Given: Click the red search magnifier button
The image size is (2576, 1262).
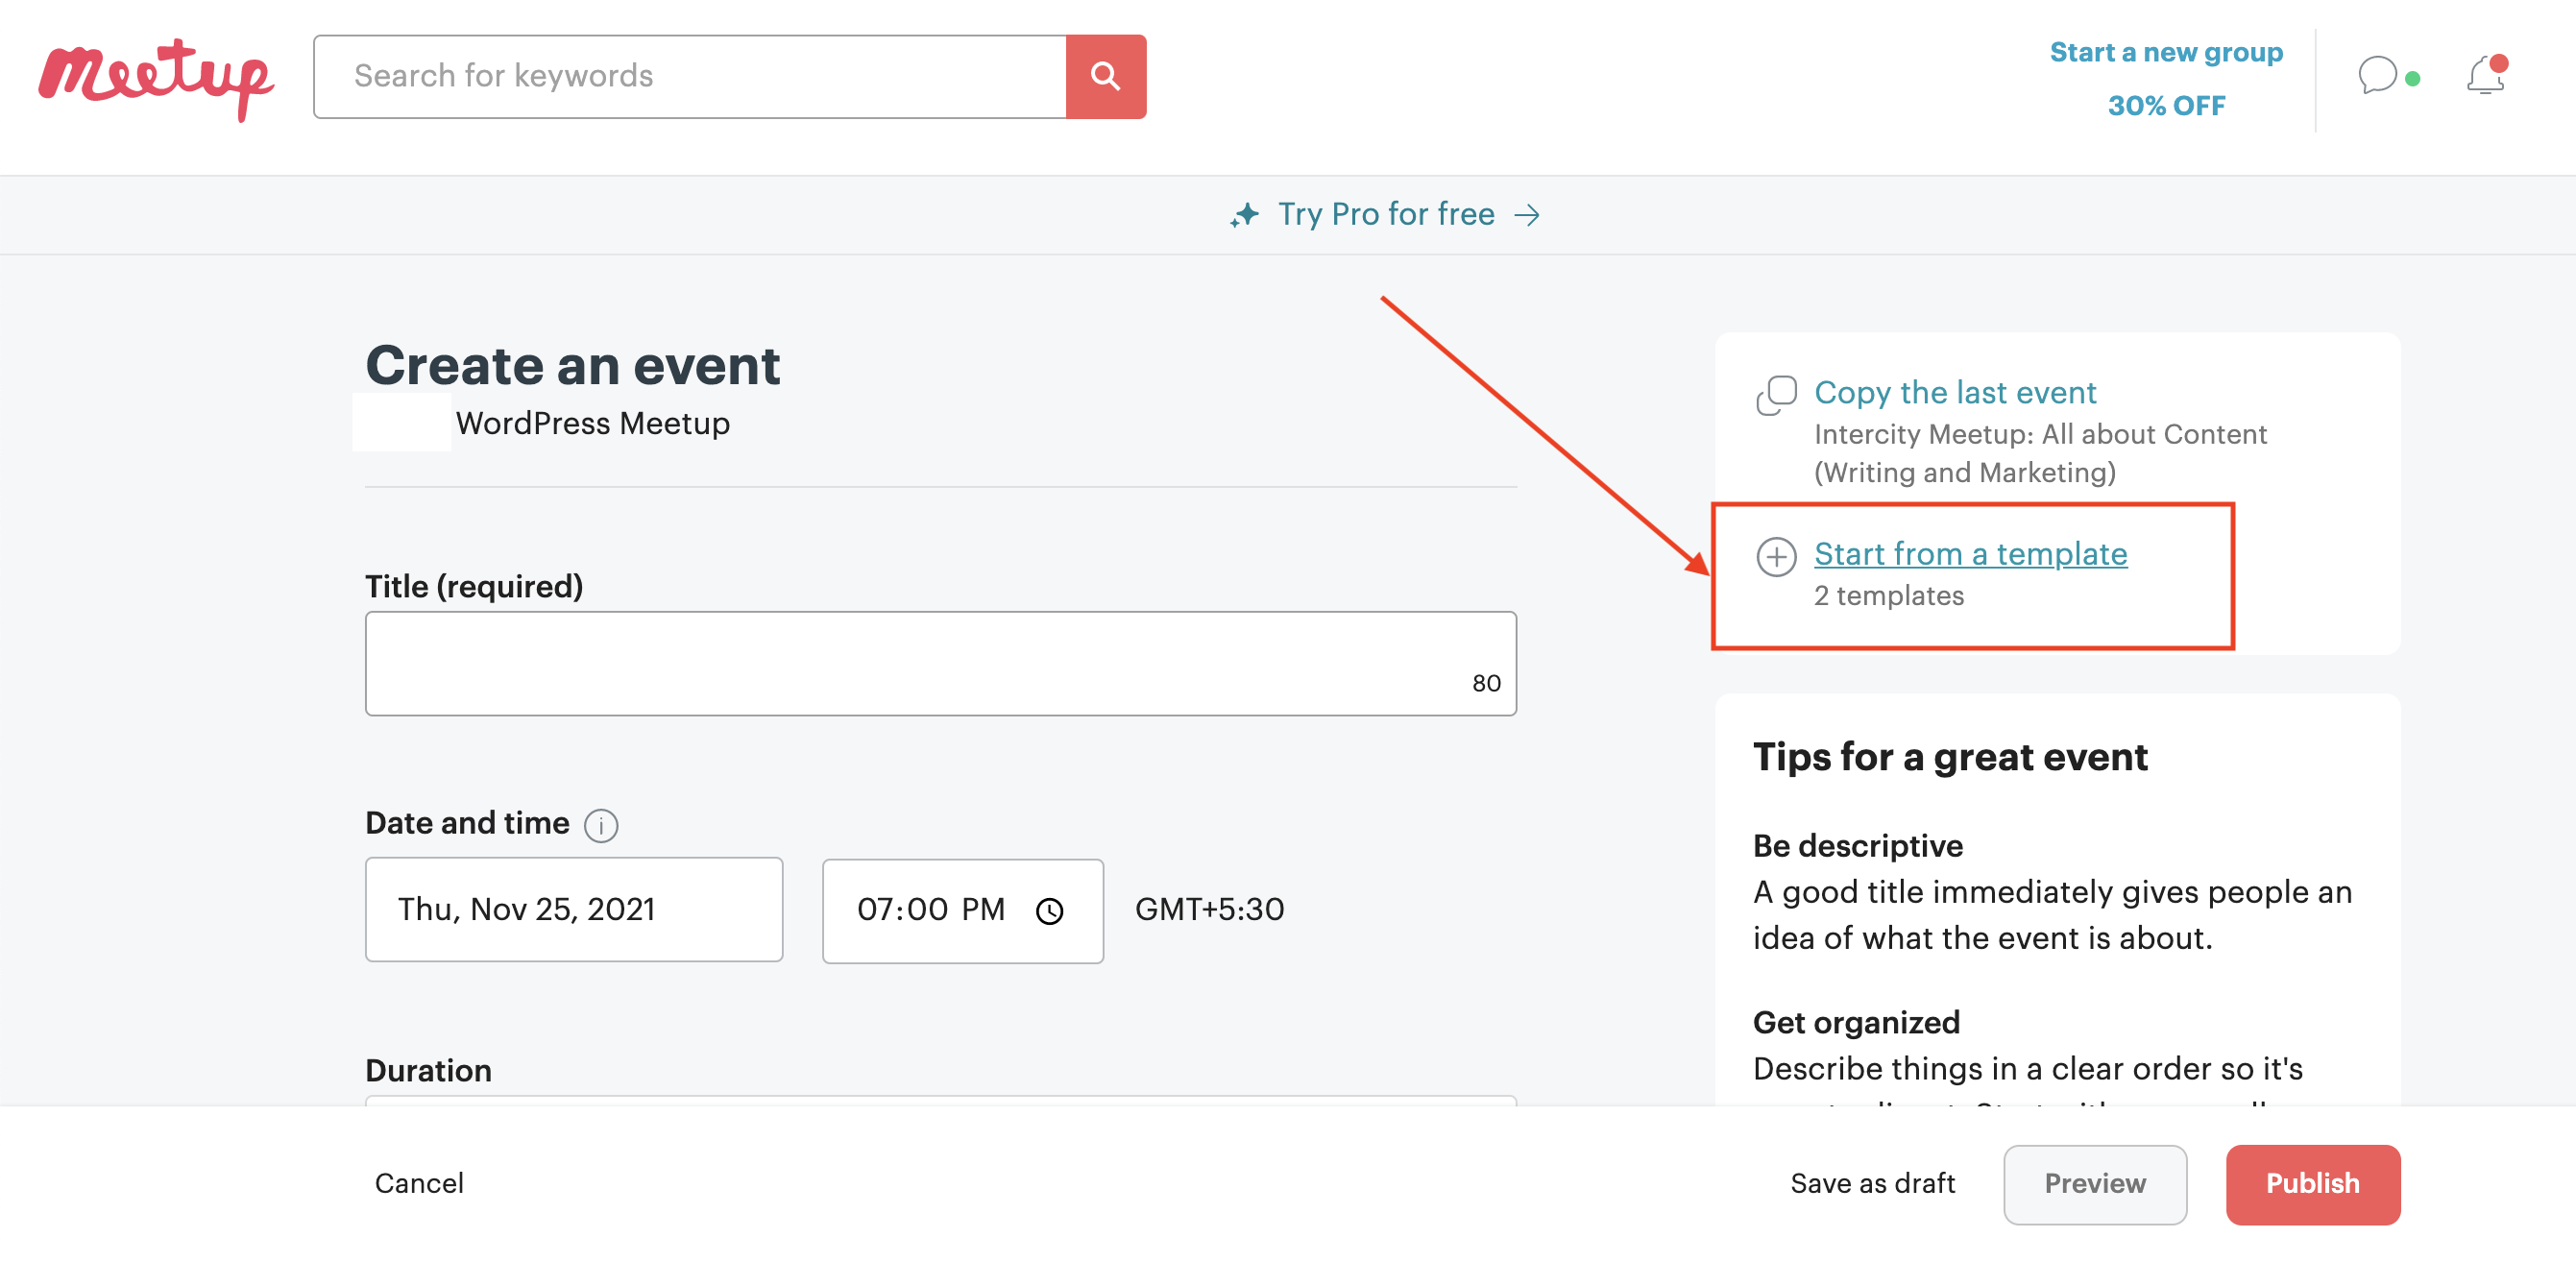Looking at the screenshot, I should (1105, 76).
